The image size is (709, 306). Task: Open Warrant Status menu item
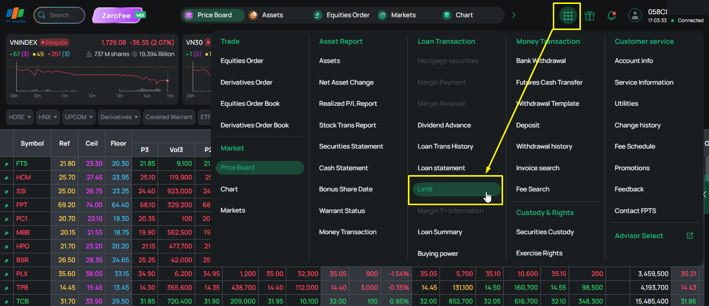(342, 211)
